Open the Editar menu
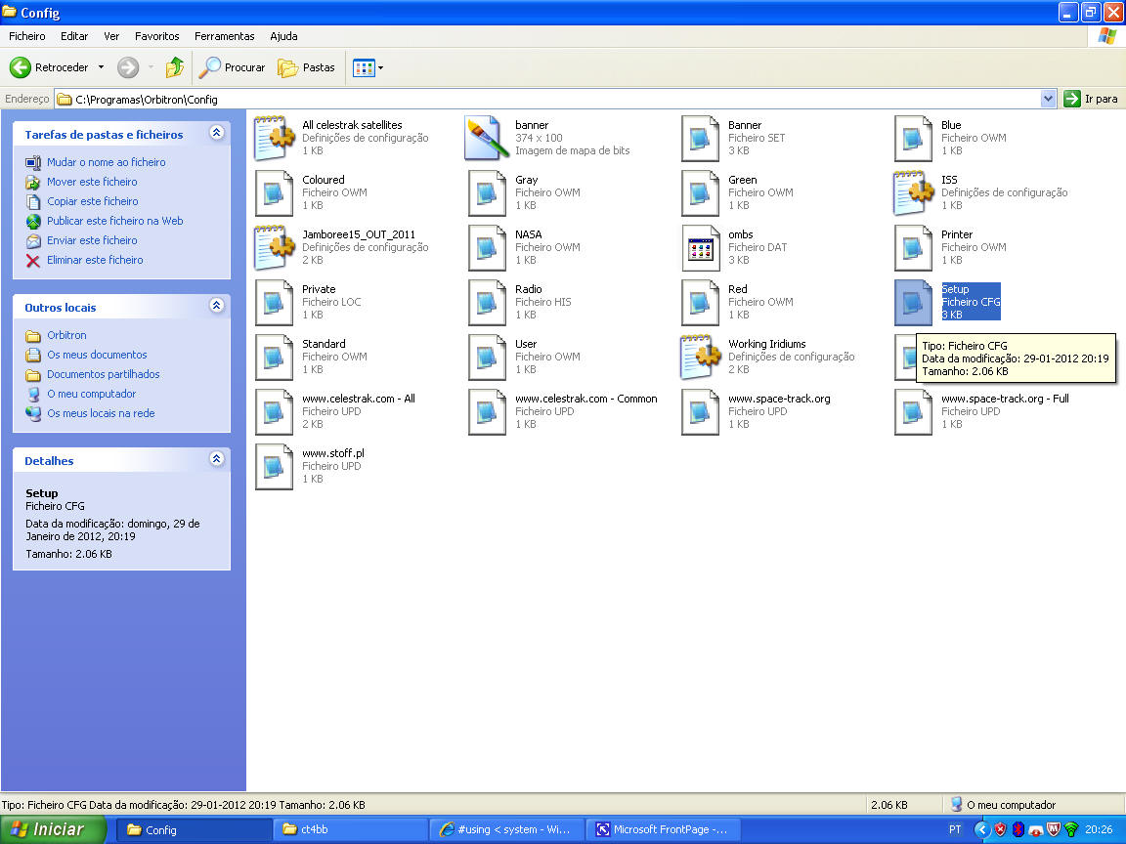 pyautogui.click(x=74, y=36)
